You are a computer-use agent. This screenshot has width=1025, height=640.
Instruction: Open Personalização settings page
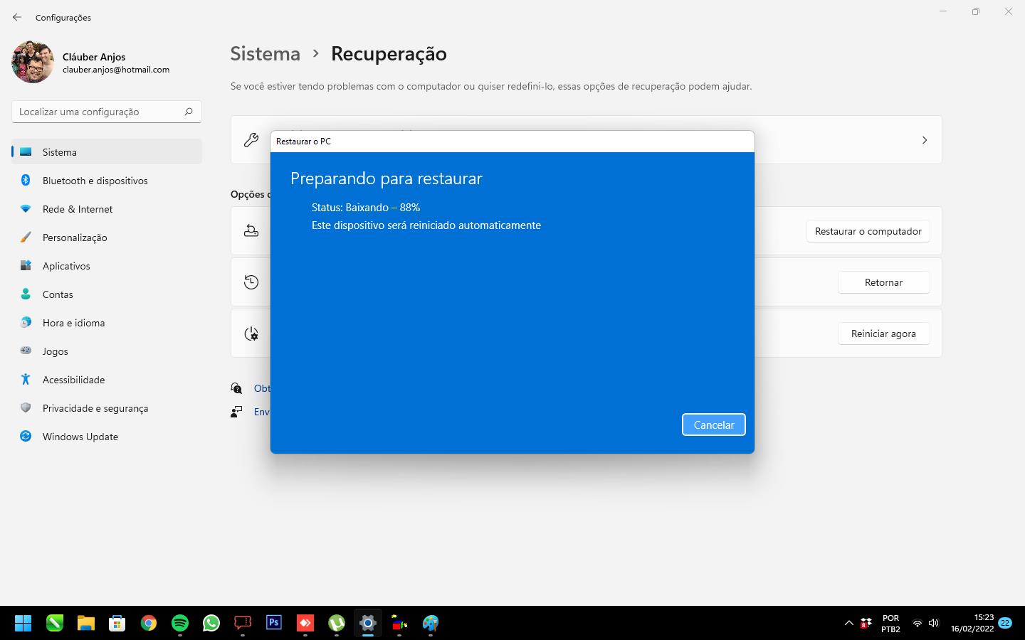click(75, 238)
